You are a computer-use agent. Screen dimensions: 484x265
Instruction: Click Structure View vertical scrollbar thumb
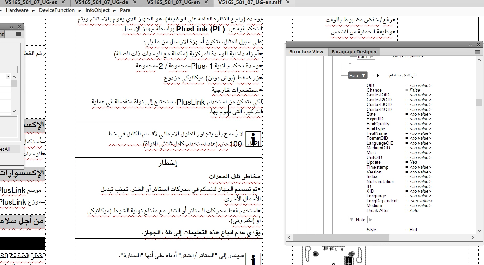479,102
